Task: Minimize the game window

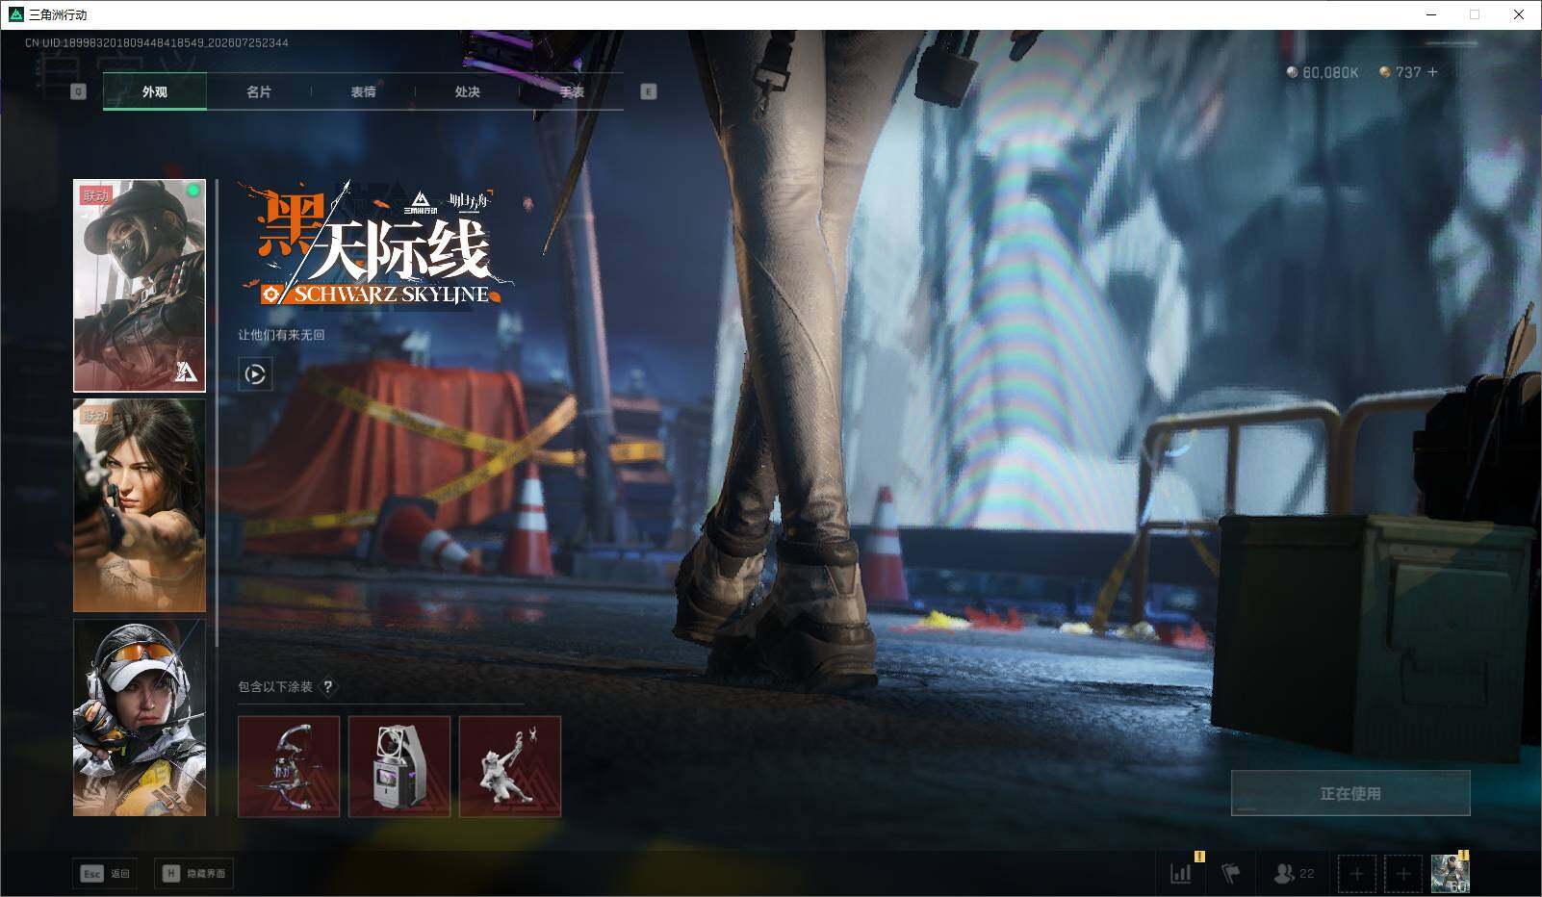Action: (1431, 14)
